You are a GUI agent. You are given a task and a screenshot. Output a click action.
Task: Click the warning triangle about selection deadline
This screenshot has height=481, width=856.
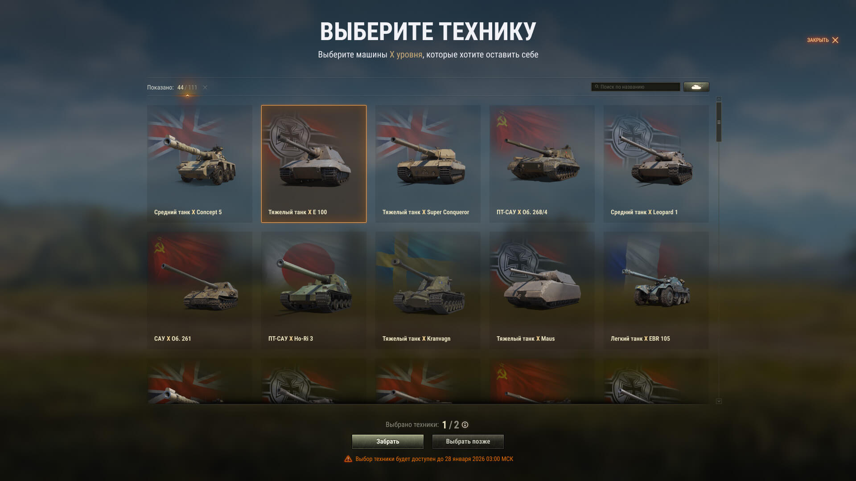tap(348, 459)
